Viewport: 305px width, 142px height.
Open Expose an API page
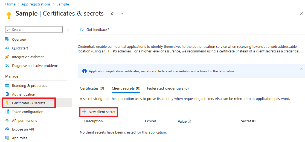(20, 129)
